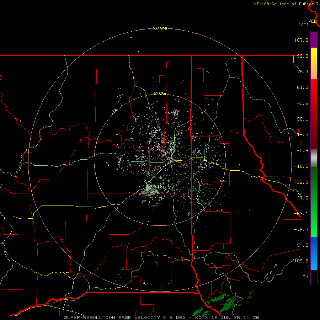The width and height of the screenshot is (320, 320).
Task: Click the 30.1 legend value
Action: pos(303,119)
